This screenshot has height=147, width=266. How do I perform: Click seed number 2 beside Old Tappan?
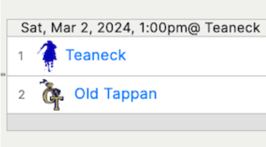tap(21, 95)
